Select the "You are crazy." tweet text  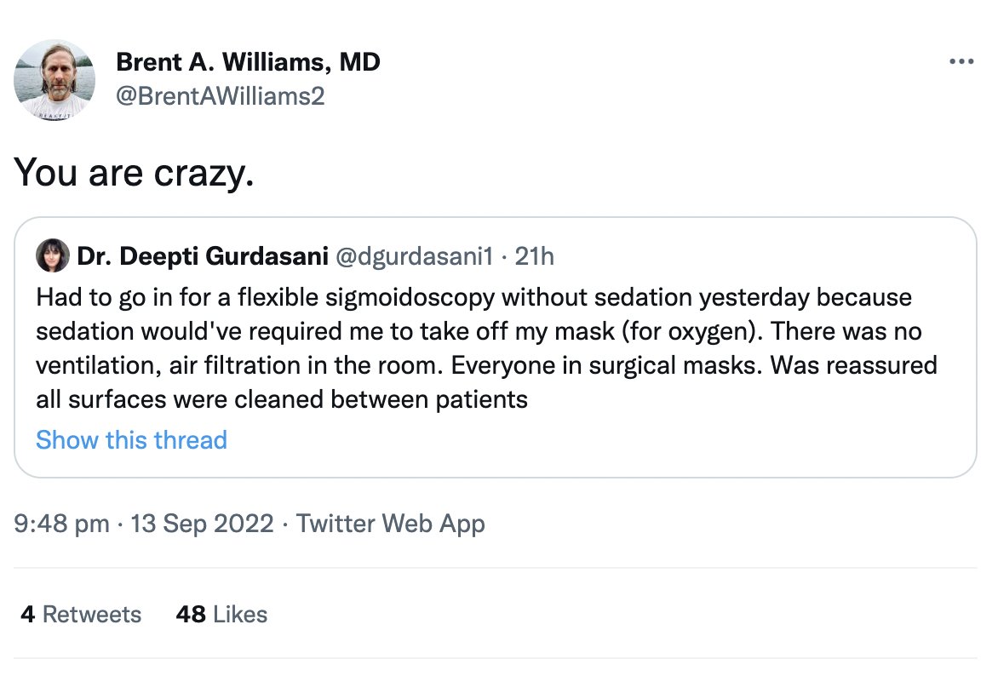(134, 173)
